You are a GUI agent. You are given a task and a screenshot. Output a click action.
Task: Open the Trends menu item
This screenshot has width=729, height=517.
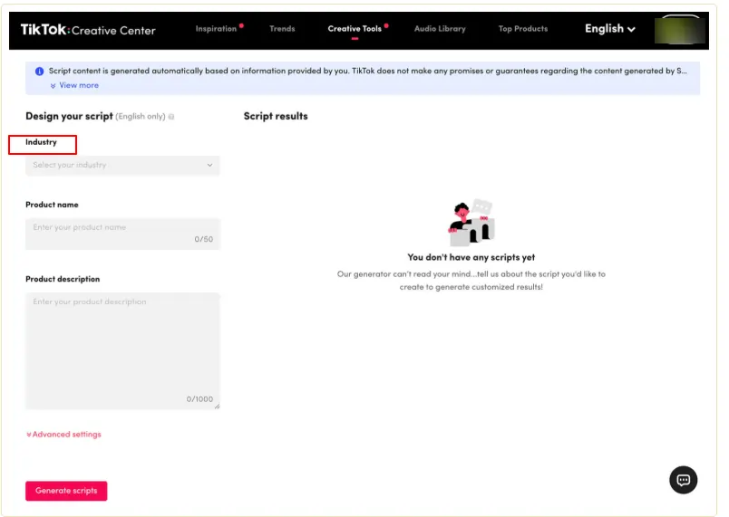tap(282, 29)
